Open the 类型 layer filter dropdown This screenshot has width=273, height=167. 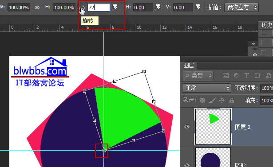pos(198,75)
